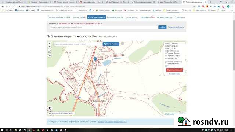The width and height of the screenshot is (235, 132).
Task: Open the notification center in the tray
Action: pos(231,130)
